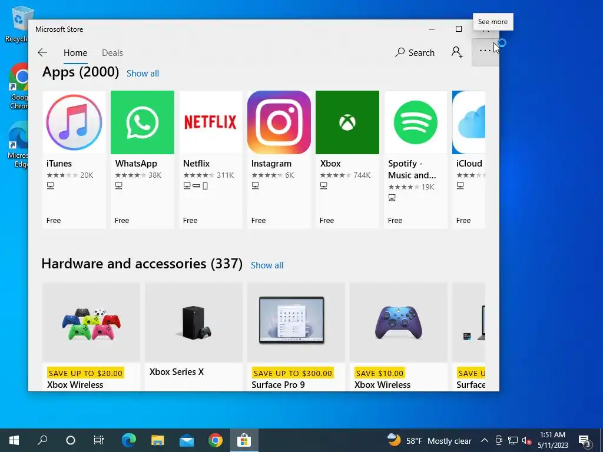The image size is (603, 452).
Task: Open Cortana circle on taskbar
Action: click(x=71, y=440)
